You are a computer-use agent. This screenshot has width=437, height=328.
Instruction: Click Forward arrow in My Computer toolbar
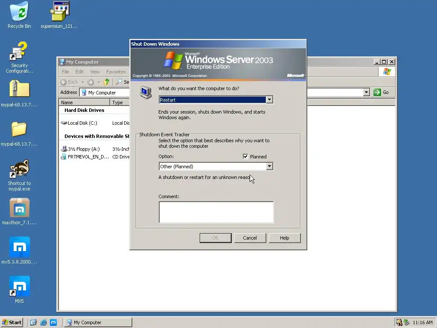(90, 82)
